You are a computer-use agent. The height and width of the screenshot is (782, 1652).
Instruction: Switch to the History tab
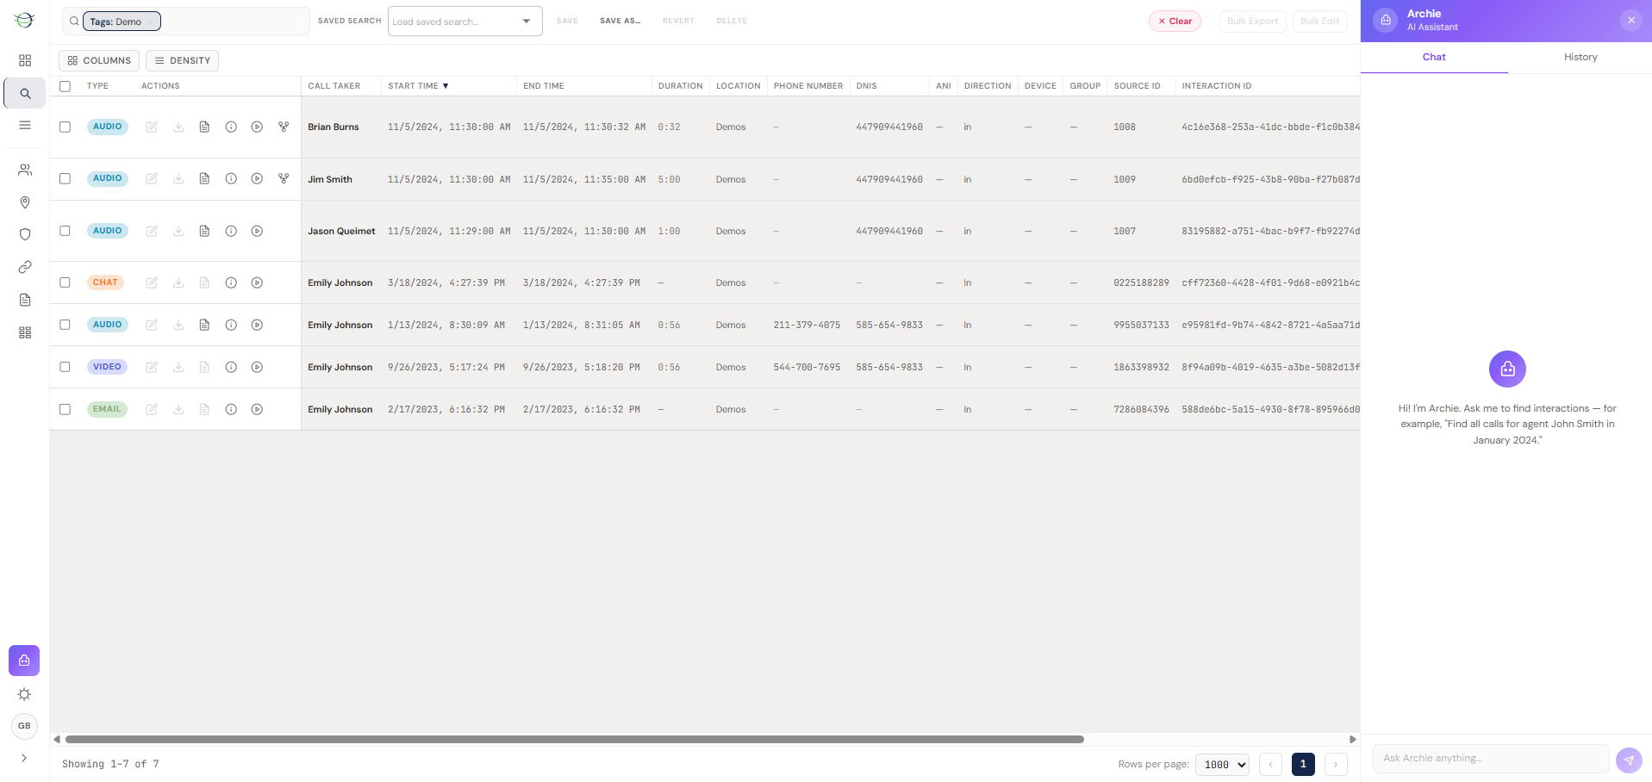click(x=1580, y=57)
